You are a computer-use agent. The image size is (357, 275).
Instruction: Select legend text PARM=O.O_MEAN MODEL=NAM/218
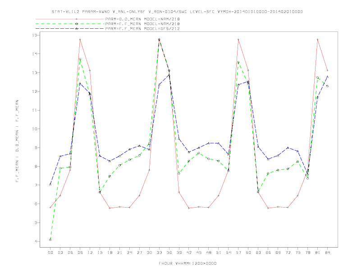[x=142, y=19]
